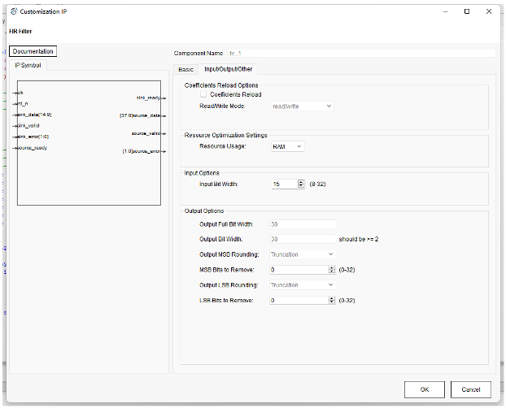Select the Input/Output/Other tab
The width and height of the screenshot is (506, 408).
click(x=228, y=69)
